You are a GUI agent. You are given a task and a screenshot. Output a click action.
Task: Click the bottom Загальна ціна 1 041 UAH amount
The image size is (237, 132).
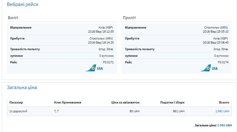pyautogui.click(x=224, y=125)
